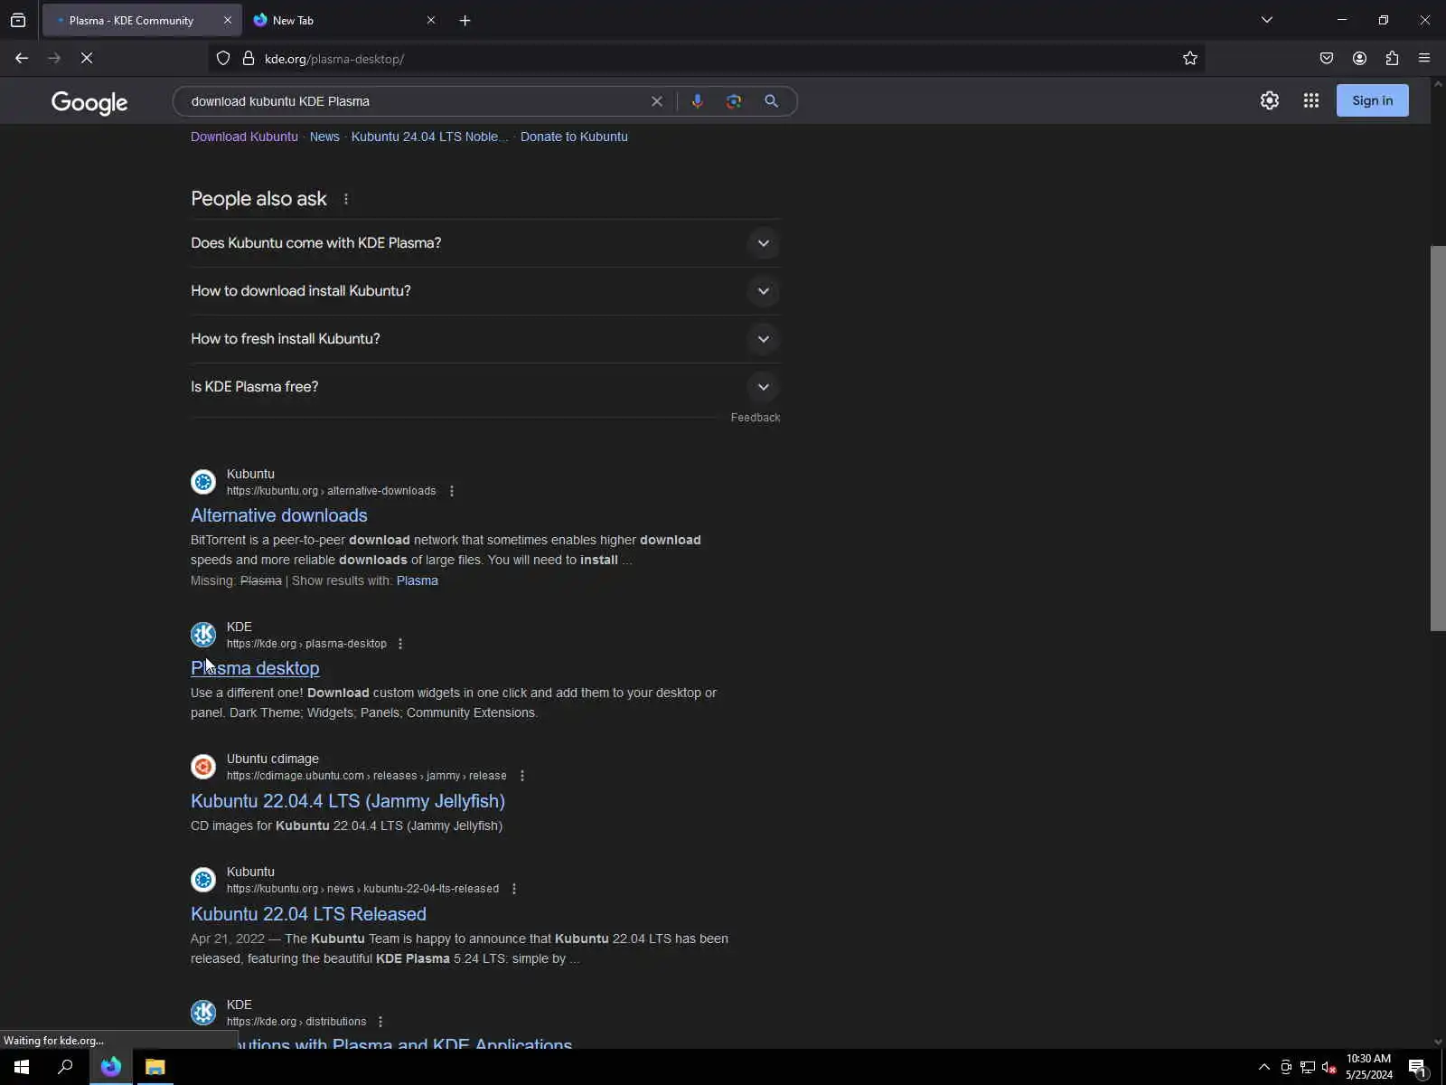This screenshot has width=1446, height=1085.
Task: Click Feedback under People also ask
Action: point(756,418)
